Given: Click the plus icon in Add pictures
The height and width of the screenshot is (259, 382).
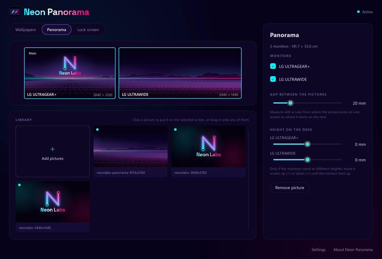Looking at the screenshot, I should pyautogui.click(x=53, y=149).
